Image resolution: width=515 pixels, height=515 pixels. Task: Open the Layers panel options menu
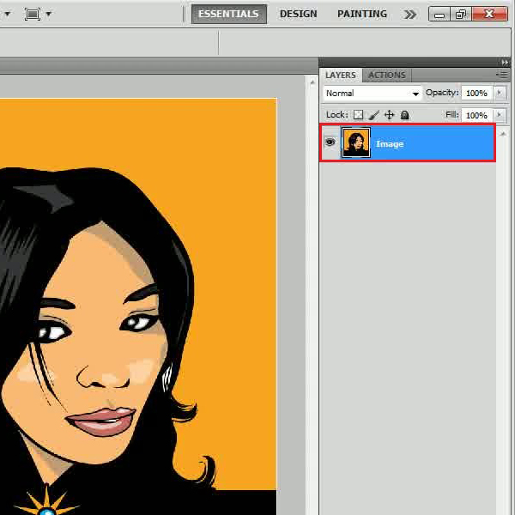tap(502, 76)
